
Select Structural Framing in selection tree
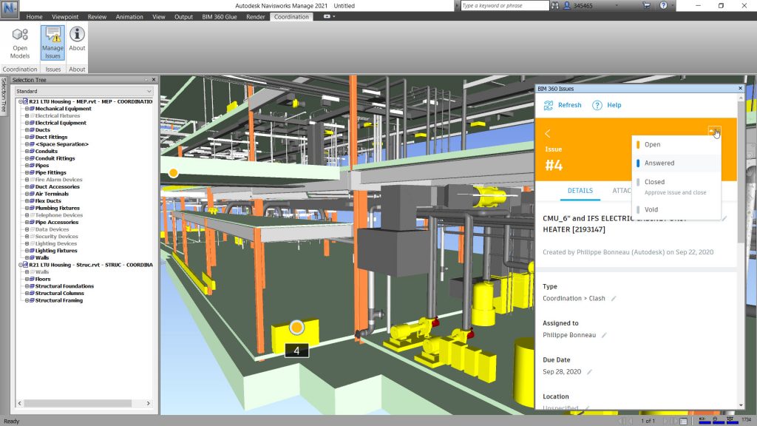click(59, 300)
